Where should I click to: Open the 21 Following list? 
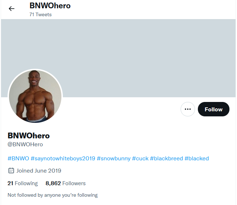pyautogui.click(x=23, y=183)
